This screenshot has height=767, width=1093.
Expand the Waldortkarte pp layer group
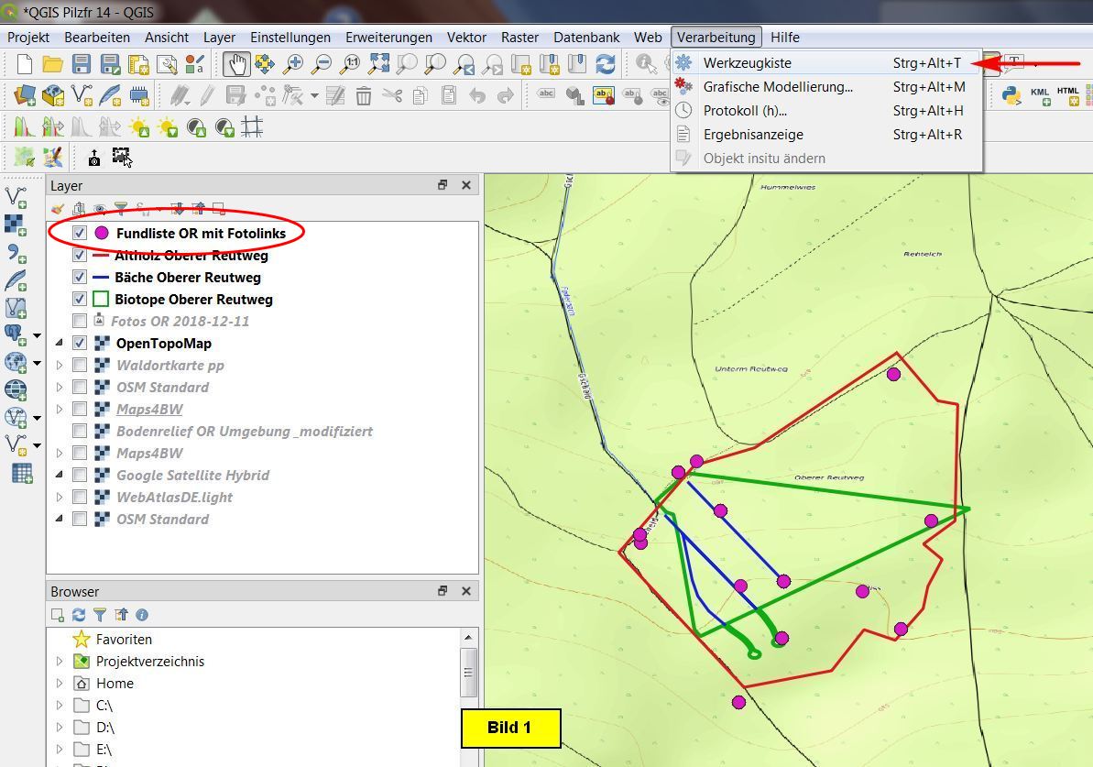[60, 365]
